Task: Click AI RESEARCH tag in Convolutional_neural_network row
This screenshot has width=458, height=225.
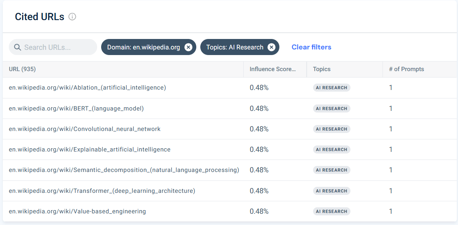Action: tap(332, 129)
